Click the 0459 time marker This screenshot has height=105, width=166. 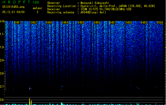point(144,23)
